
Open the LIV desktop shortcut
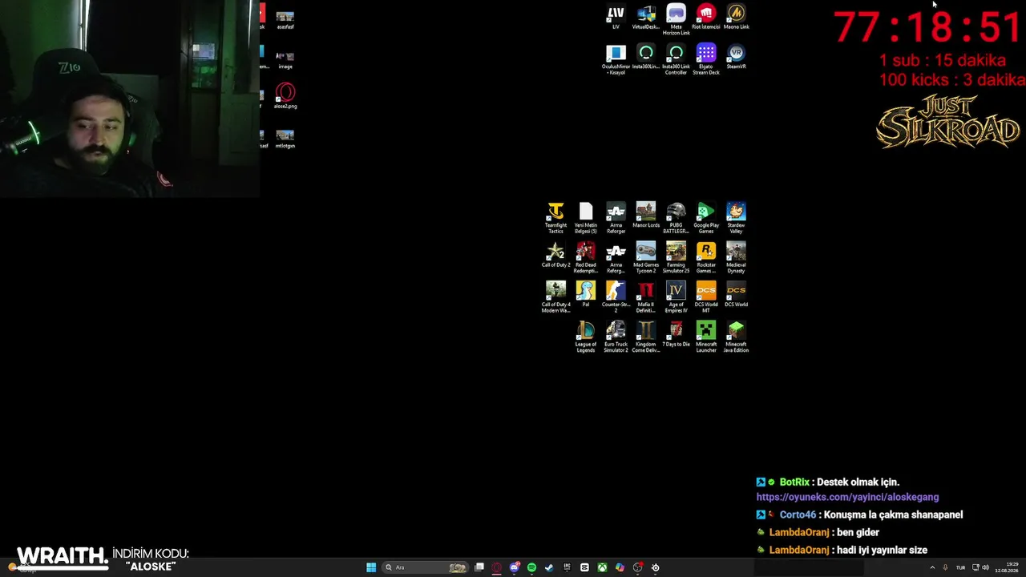616,17
